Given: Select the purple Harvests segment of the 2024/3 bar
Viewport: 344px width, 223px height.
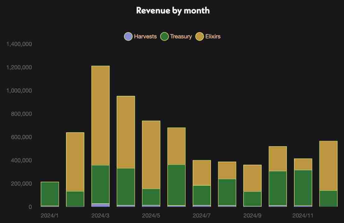Looking at the screenshot, I should (100, 205).
